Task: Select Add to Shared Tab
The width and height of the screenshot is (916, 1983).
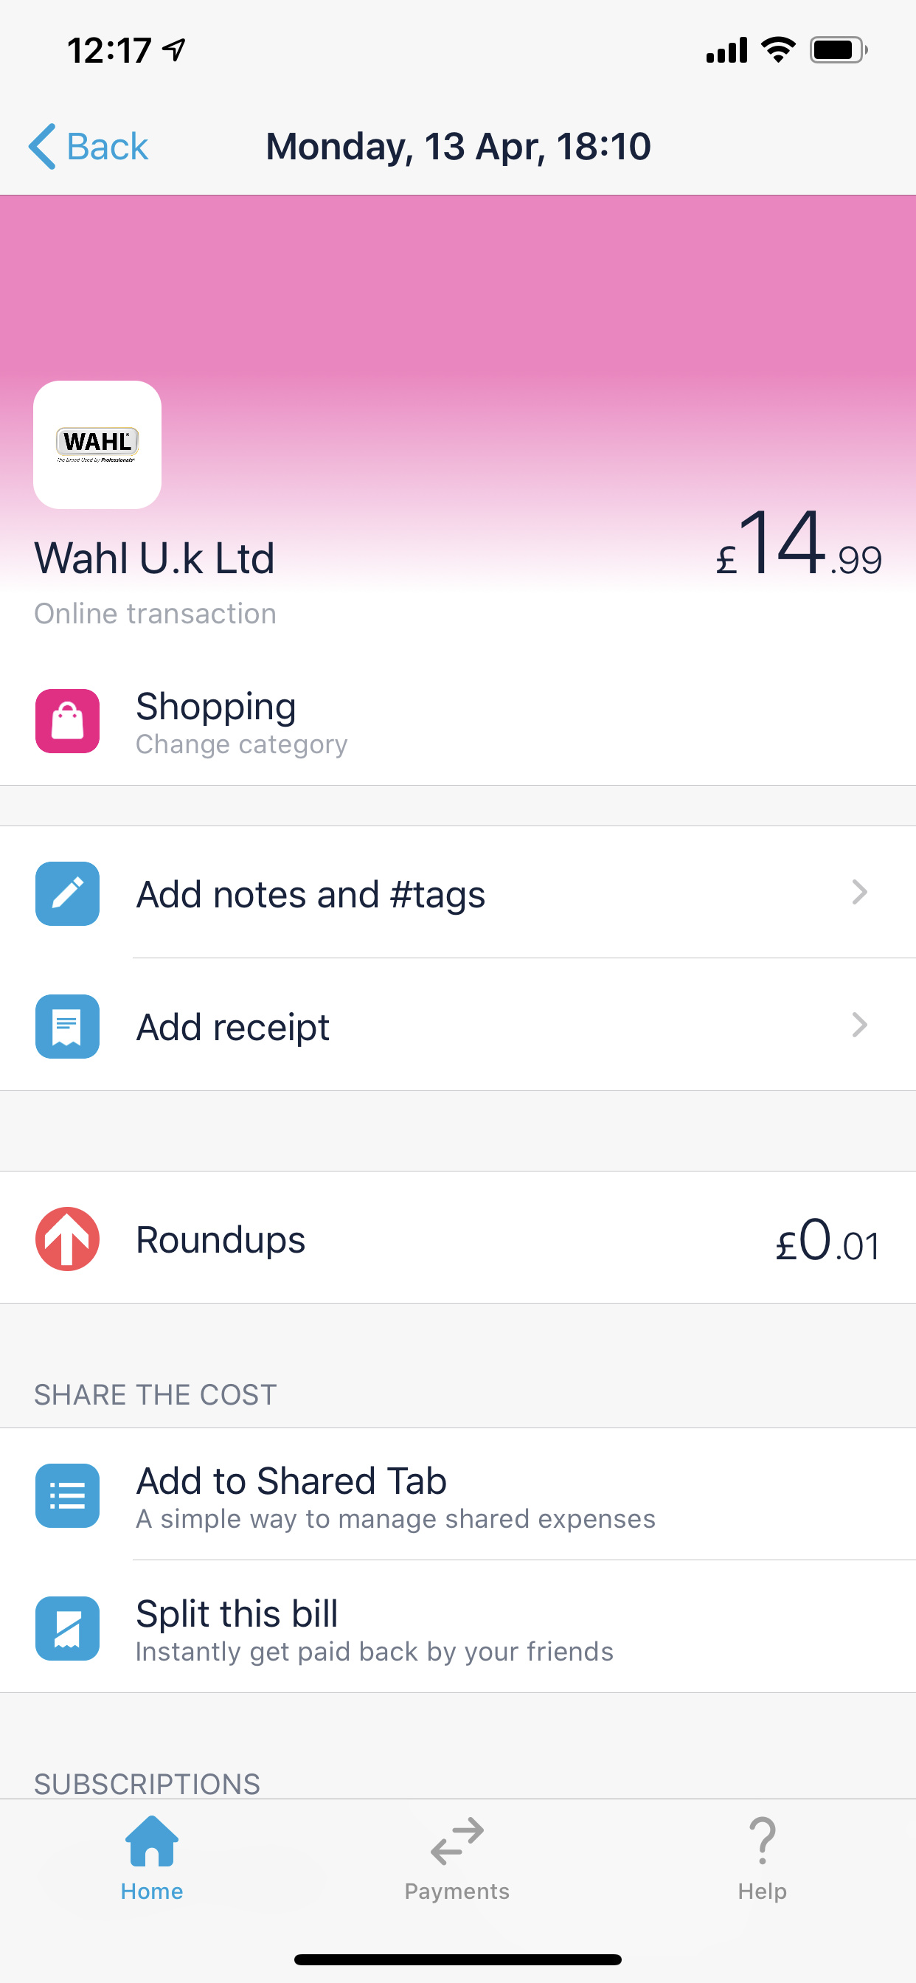Action: [x=291, y=1481]
